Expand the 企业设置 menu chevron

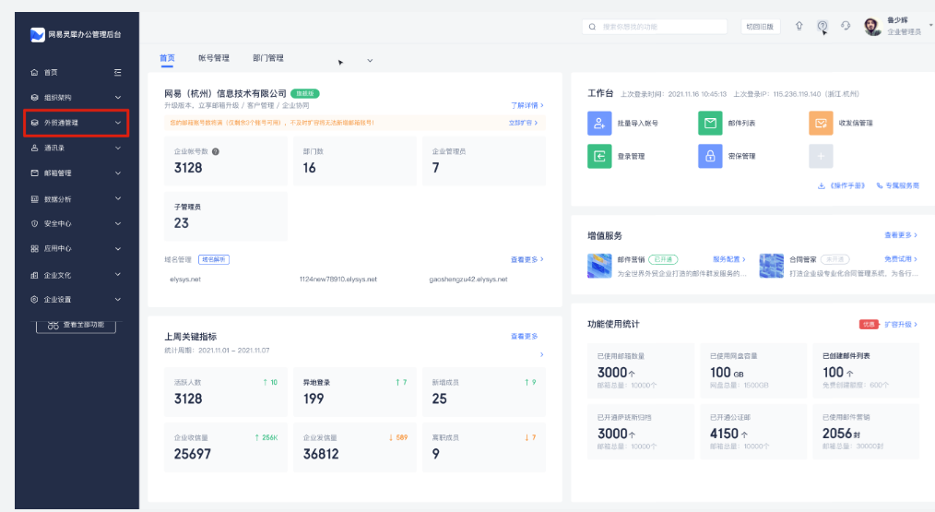(118, 300)
